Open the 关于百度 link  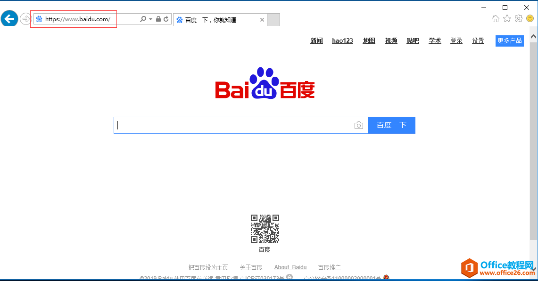click(251, 267)
